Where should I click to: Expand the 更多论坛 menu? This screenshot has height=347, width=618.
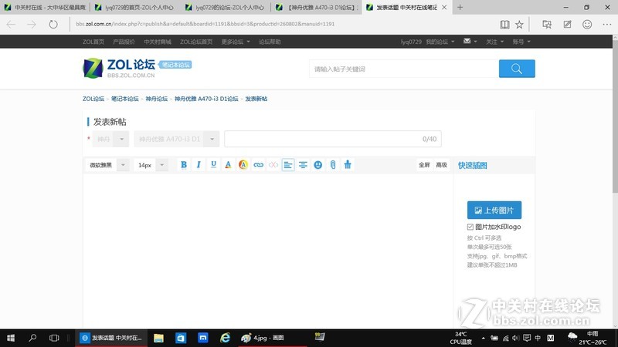236,42
